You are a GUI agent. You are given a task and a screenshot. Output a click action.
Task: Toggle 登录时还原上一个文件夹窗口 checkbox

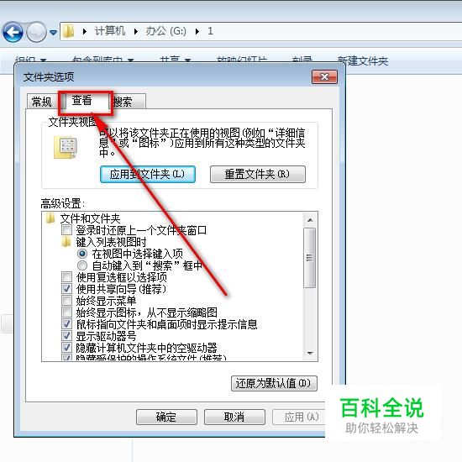pyautogui.click(x=66, y=230)
